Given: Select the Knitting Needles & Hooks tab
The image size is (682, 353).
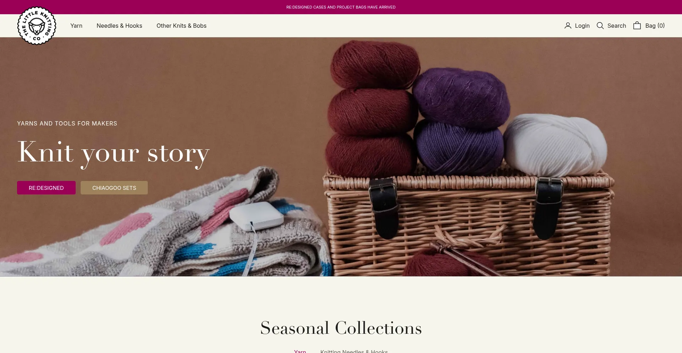Looking at the screenshot, I should 354,351.
